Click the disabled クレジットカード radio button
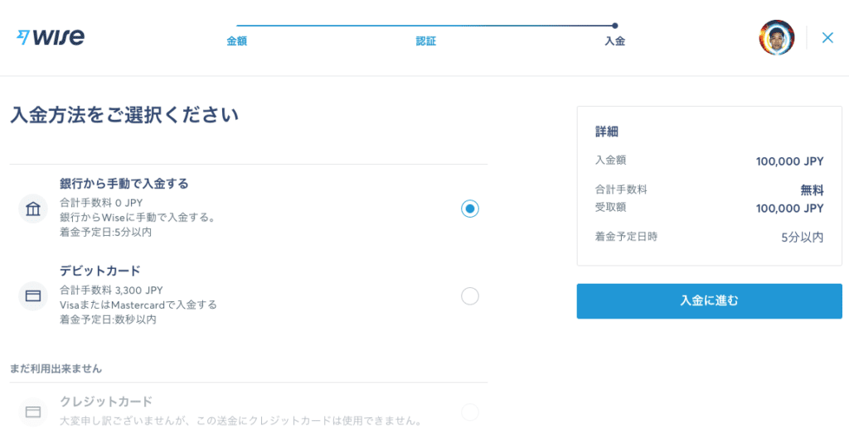849x446 pixels. pos(470,412)
